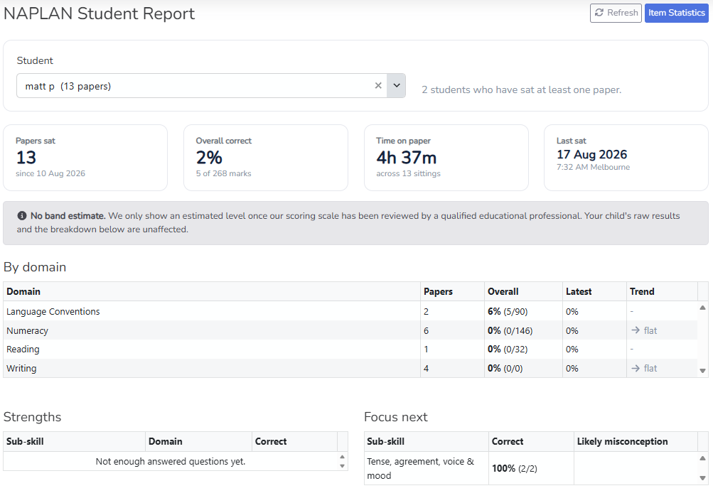The height and width of the screenshot is (498, 713).
Task: Click the Papers sat card showing 13
Action: tap(85, 158)
